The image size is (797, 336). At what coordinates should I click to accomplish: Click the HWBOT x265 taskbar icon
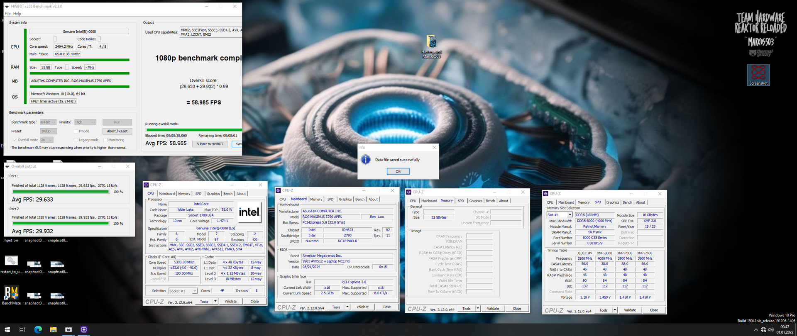coord(68,330)
